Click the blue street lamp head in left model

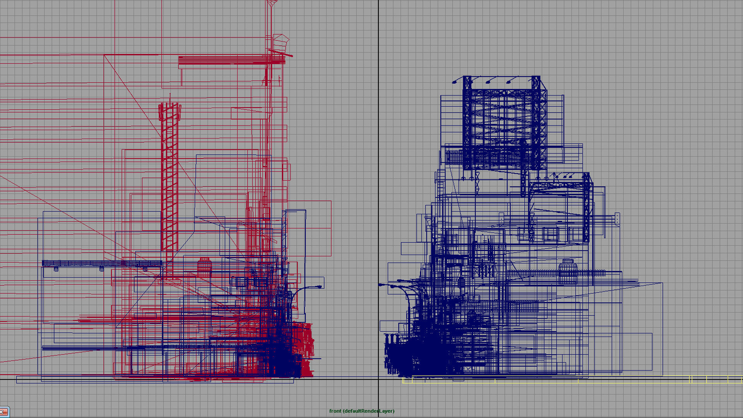(319, 287)
